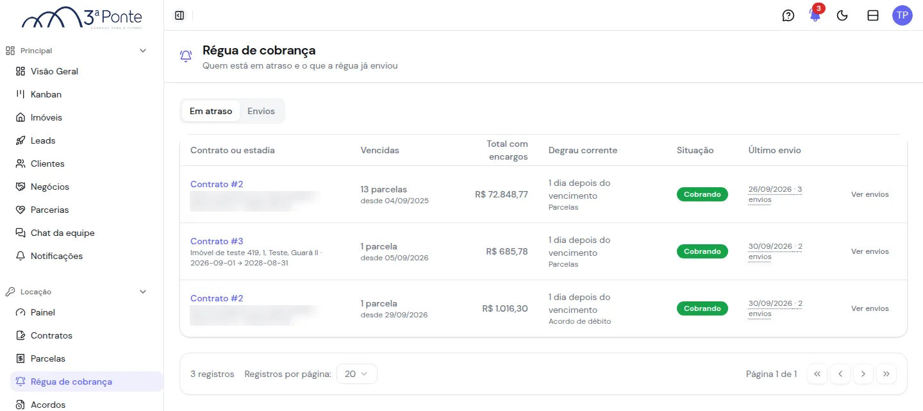This screenshot has height=411, width=923.
Task: Collapse the sidebar with the panel toggle icon
Action: [179, 15]
